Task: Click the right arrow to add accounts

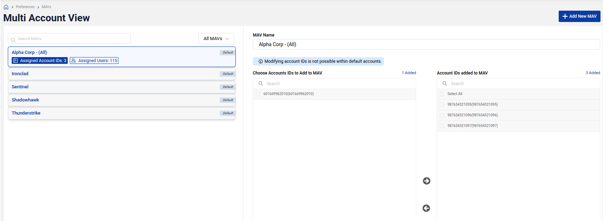Action: (426, 181)
